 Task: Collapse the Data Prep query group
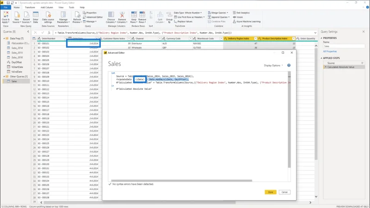4,38
